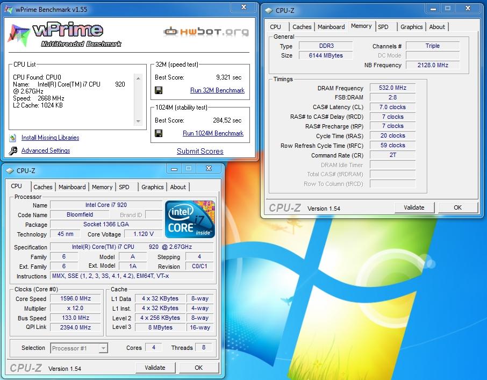Click OK in CPU-Z CPU window

point(198,368)
